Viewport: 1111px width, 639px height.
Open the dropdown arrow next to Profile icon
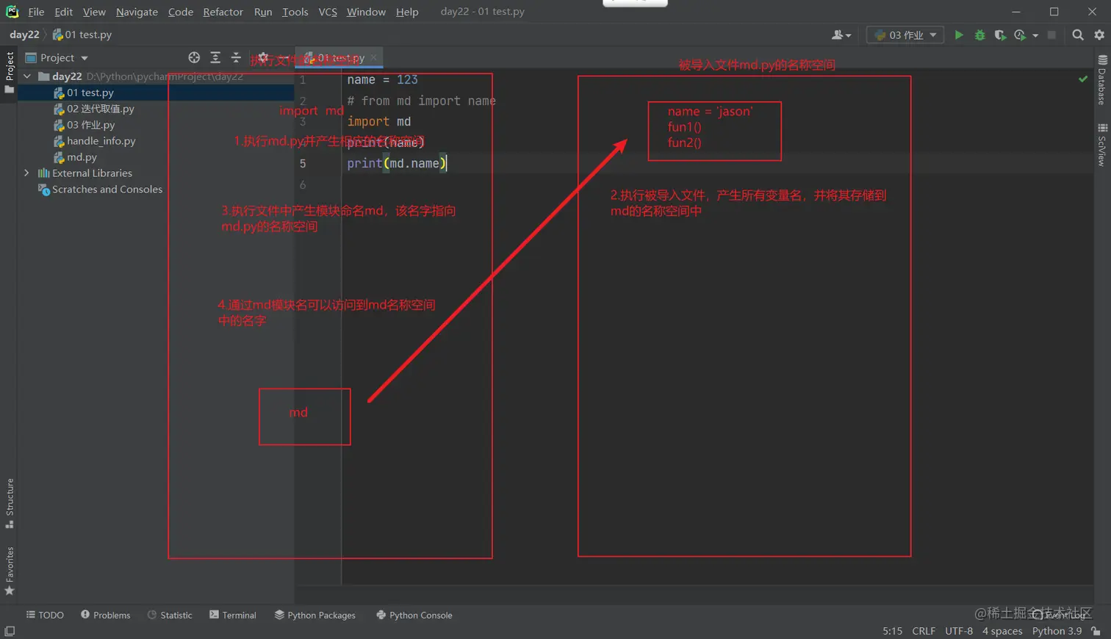pyautogui.click(x=1035, y=35)
